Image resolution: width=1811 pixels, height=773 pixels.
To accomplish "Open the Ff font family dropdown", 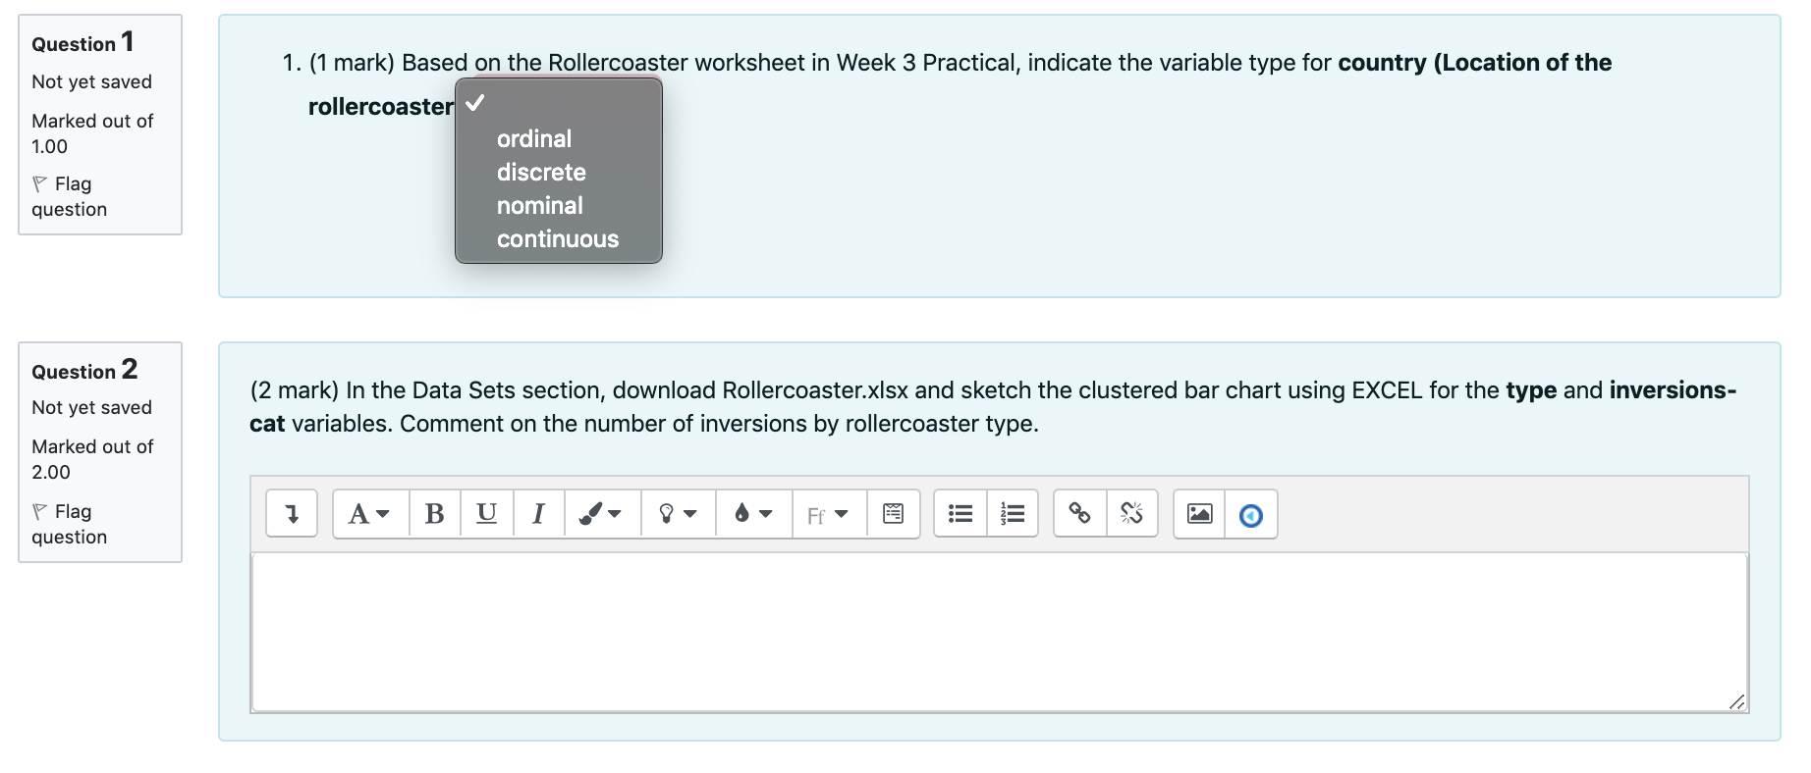I will [829, 514].
